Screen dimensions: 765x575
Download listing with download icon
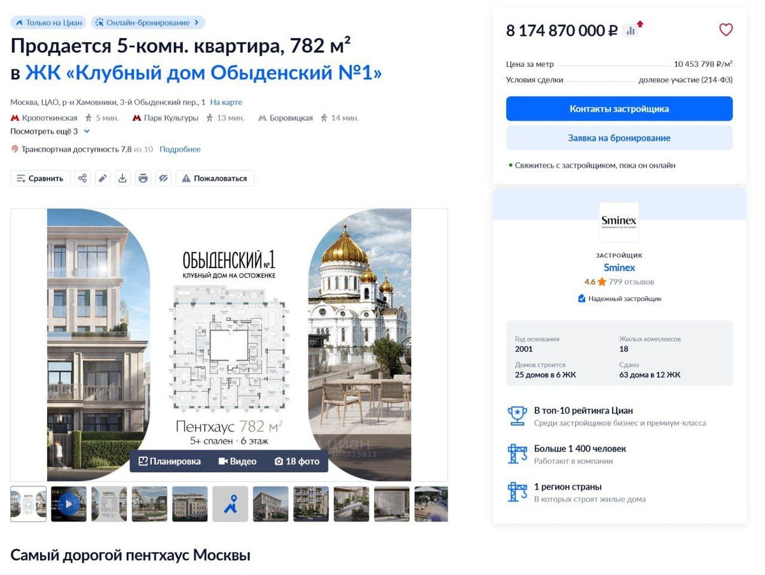click(x=122, y=178)
